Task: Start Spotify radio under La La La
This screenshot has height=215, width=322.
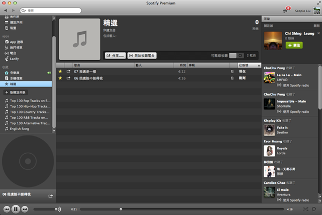Action: coord(293,85)
